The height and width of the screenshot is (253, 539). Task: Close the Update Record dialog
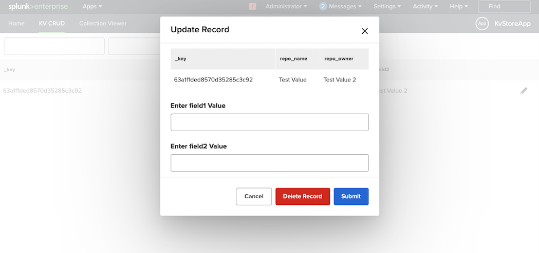pyautogui.click(x=365, y=31)
